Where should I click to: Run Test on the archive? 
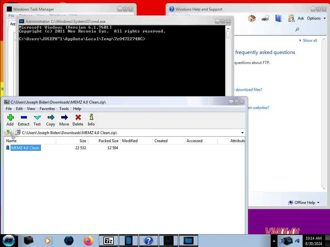point(37,120)
